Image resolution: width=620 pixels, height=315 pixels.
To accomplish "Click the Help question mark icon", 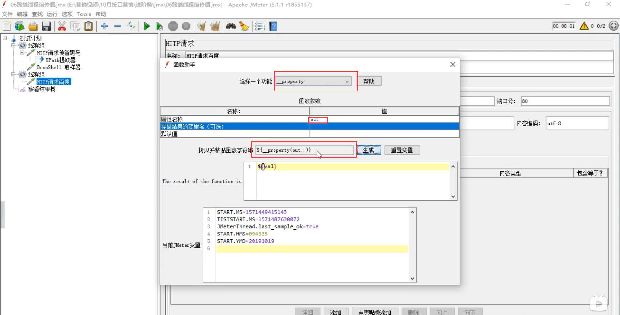I will [x=273, y=26].
